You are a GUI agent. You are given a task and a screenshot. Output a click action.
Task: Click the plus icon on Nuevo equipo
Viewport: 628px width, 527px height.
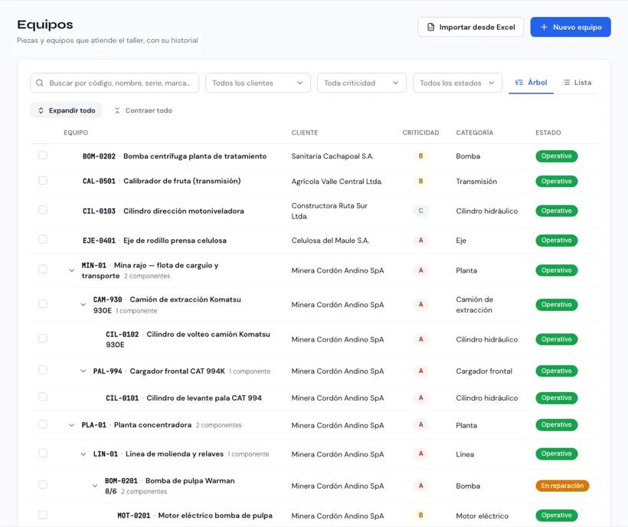point(544,28)
